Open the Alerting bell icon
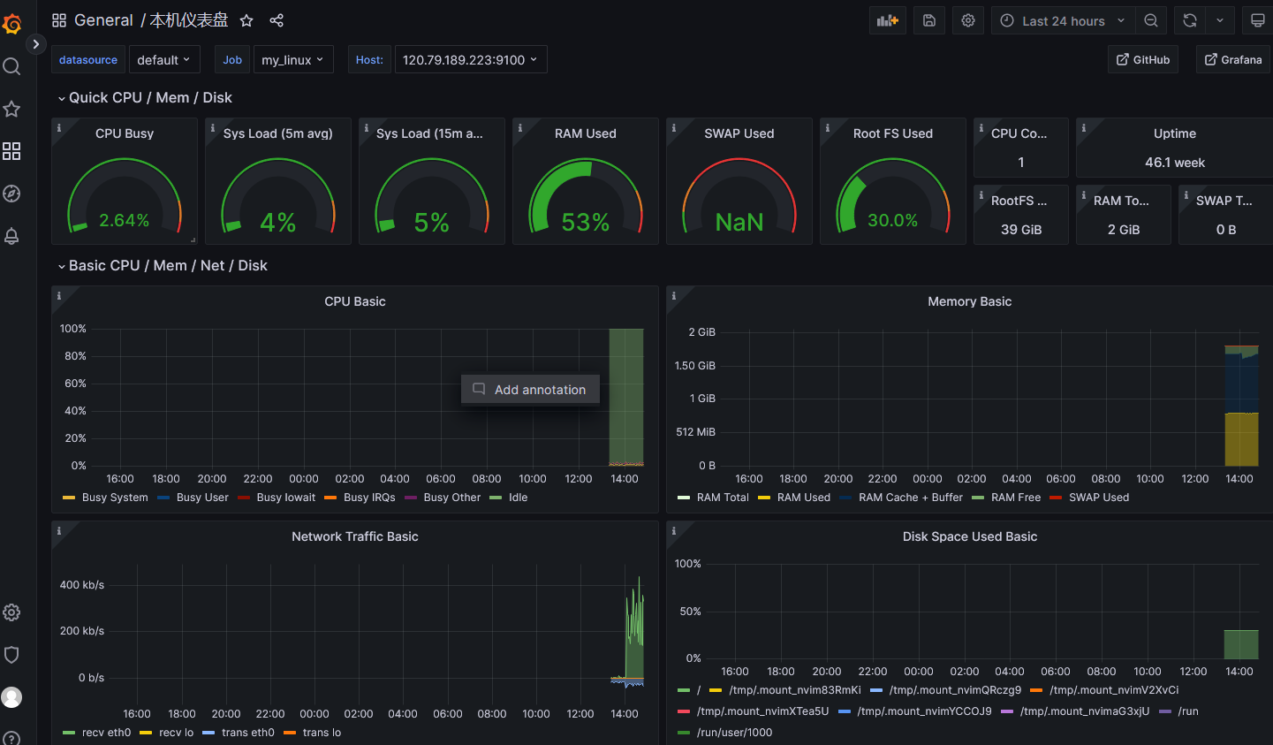The width and height of the screenshot is (1273, 745). click(x=11, y=236)
